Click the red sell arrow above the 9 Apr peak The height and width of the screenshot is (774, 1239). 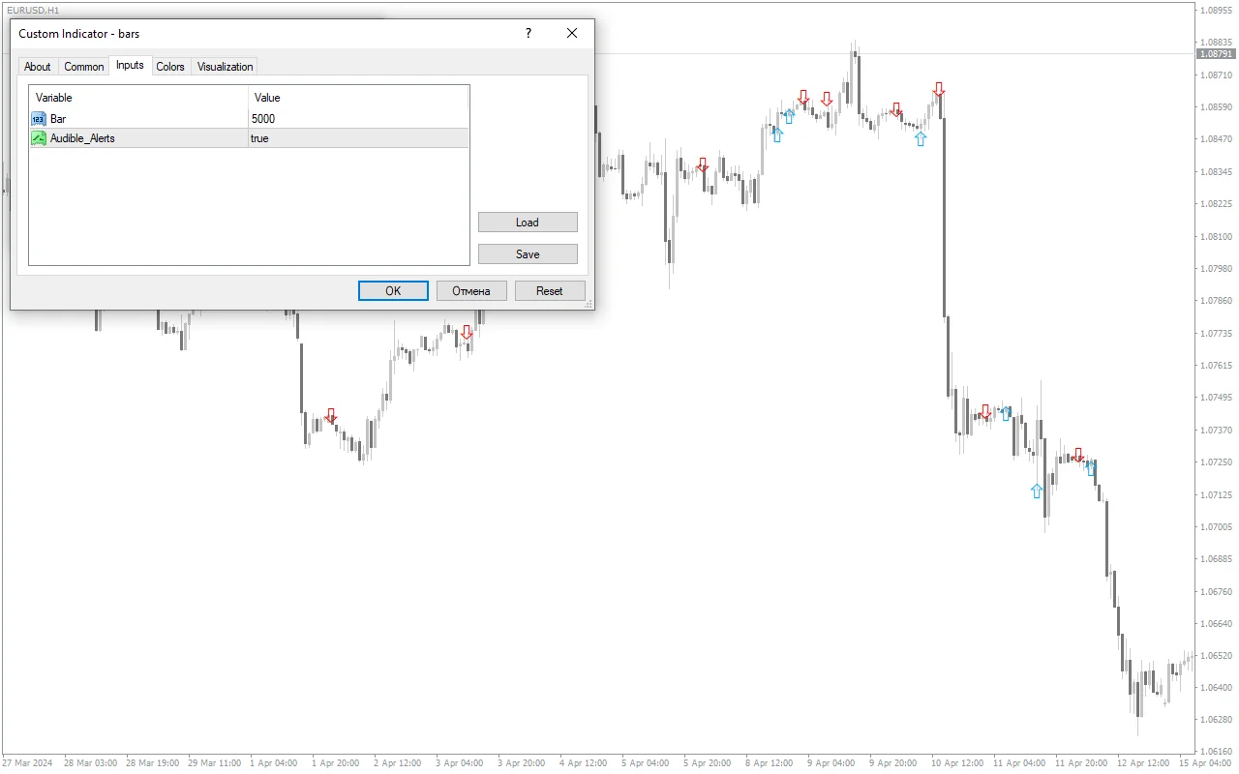point(827,98)
